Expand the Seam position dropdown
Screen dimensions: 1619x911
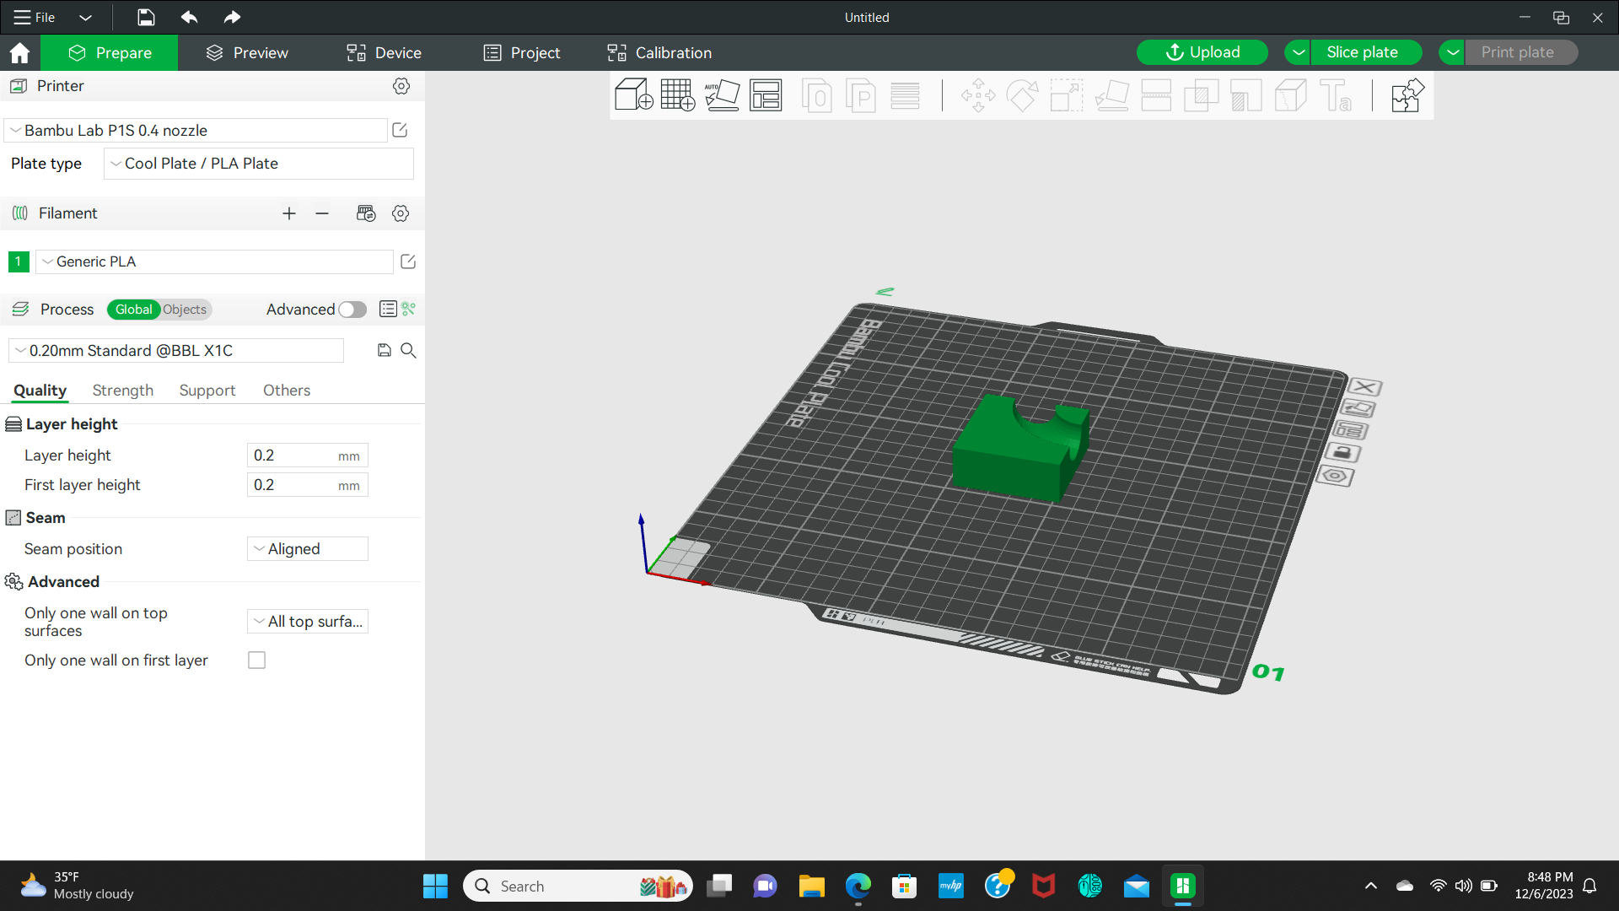click(x=308, y=549)
